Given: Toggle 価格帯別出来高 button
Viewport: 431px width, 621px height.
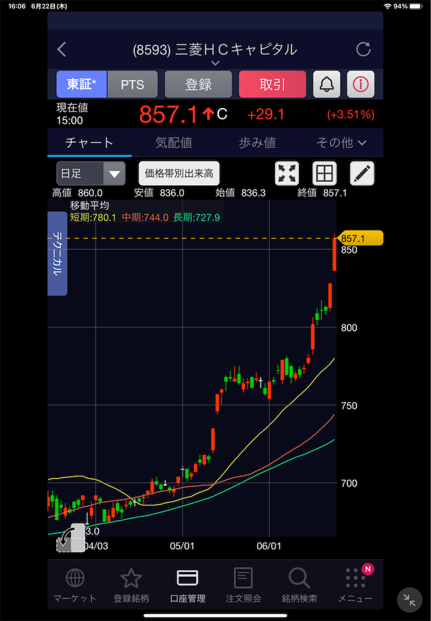Looking at the screenshot, I should coord(179,173).
